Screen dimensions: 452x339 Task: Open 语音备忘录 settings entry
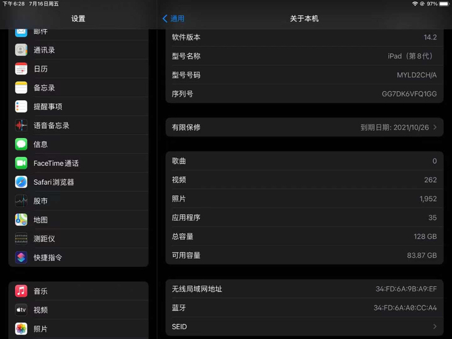78,125
